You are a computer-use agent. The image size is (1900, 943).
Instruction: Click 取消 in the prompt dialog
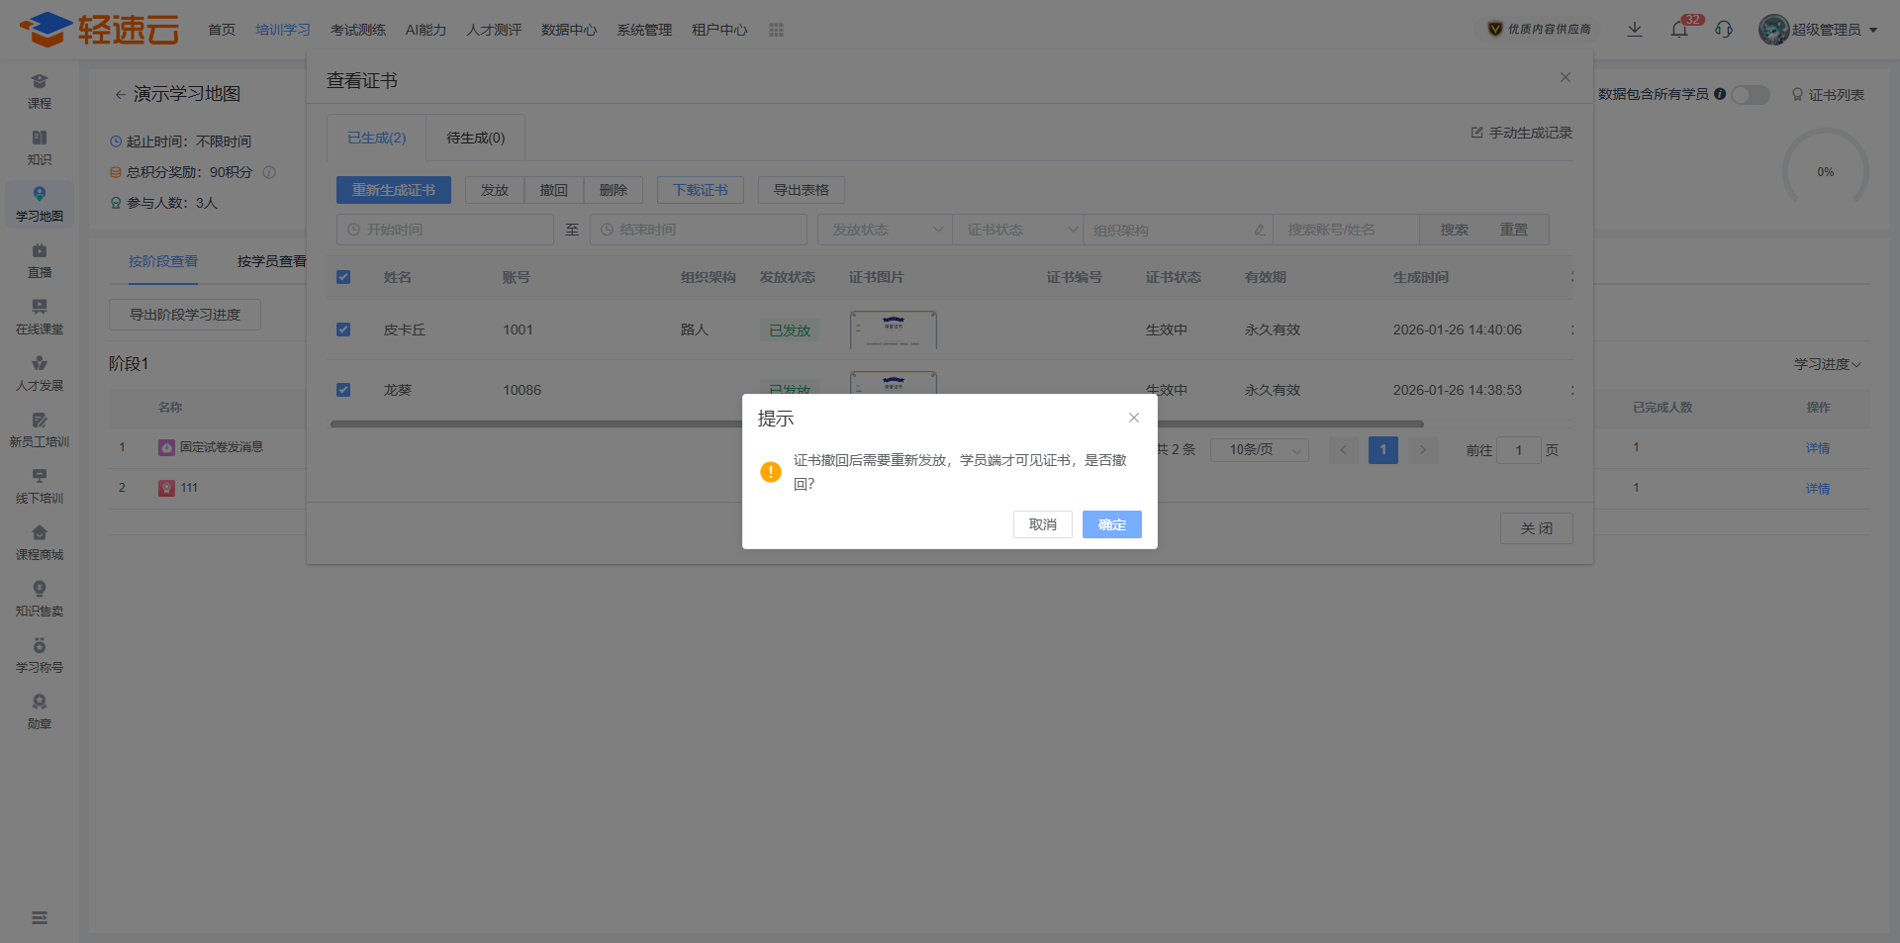click(x=1042, y=524)
